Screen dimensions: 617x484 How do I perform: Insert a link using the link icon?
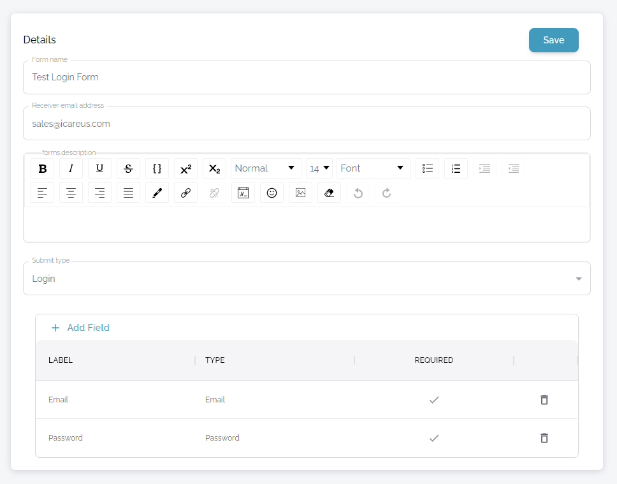[185, 193]
